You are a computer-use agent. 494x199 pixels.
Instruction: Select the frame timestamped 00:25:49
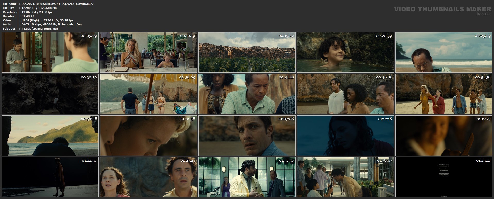[444, 52]
